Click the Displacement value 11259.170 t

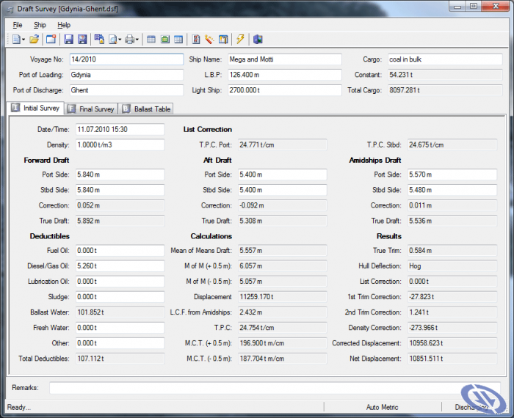(x=282, y=296)
